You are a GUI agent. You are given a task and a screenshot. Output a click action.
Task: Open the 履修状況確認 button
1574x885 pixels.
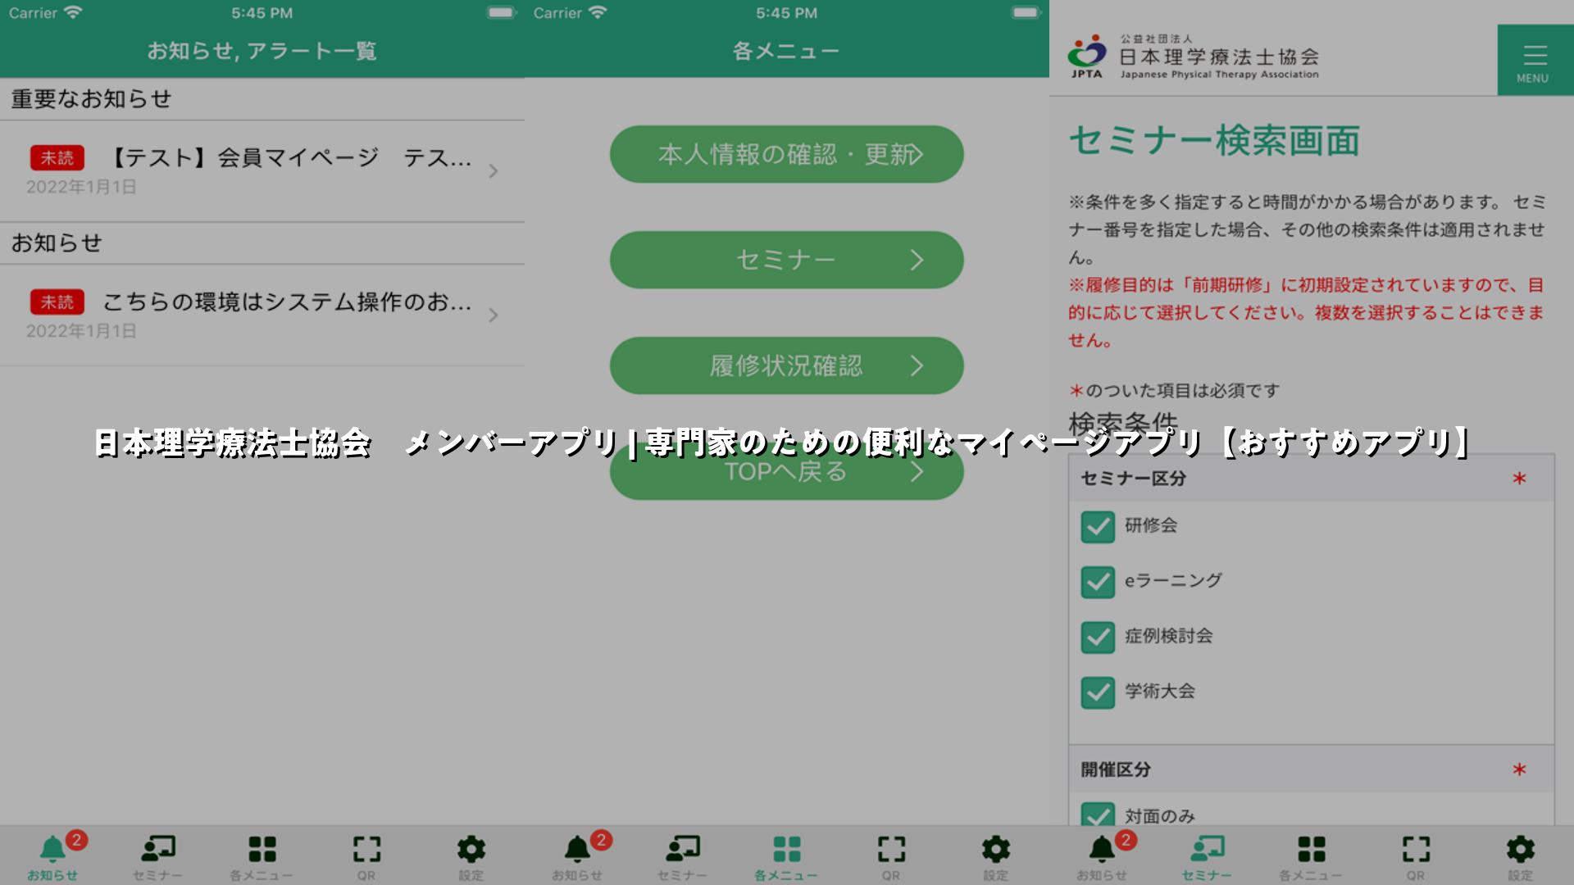coord(787,365)
